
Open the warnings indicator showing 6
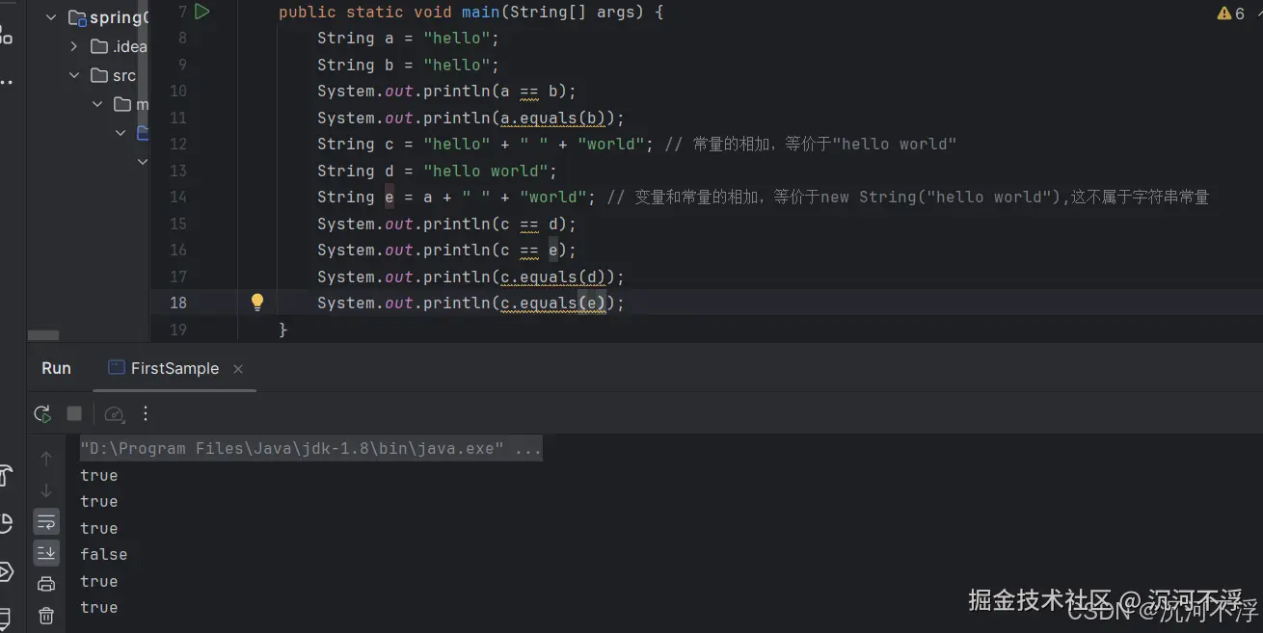point(1231,13)
